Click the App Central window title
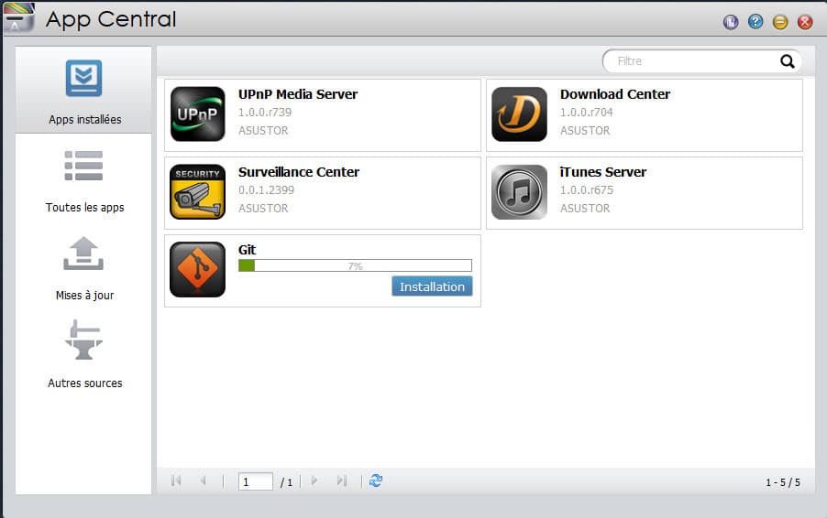 coord(111,19)
